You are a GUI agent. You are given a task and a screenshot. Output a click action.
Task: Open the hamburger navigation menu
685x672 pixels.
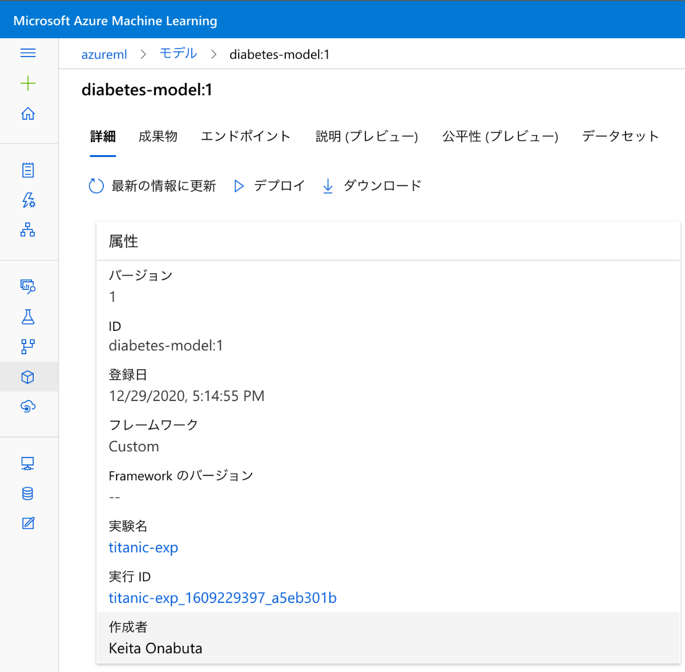tap(28, 53)
